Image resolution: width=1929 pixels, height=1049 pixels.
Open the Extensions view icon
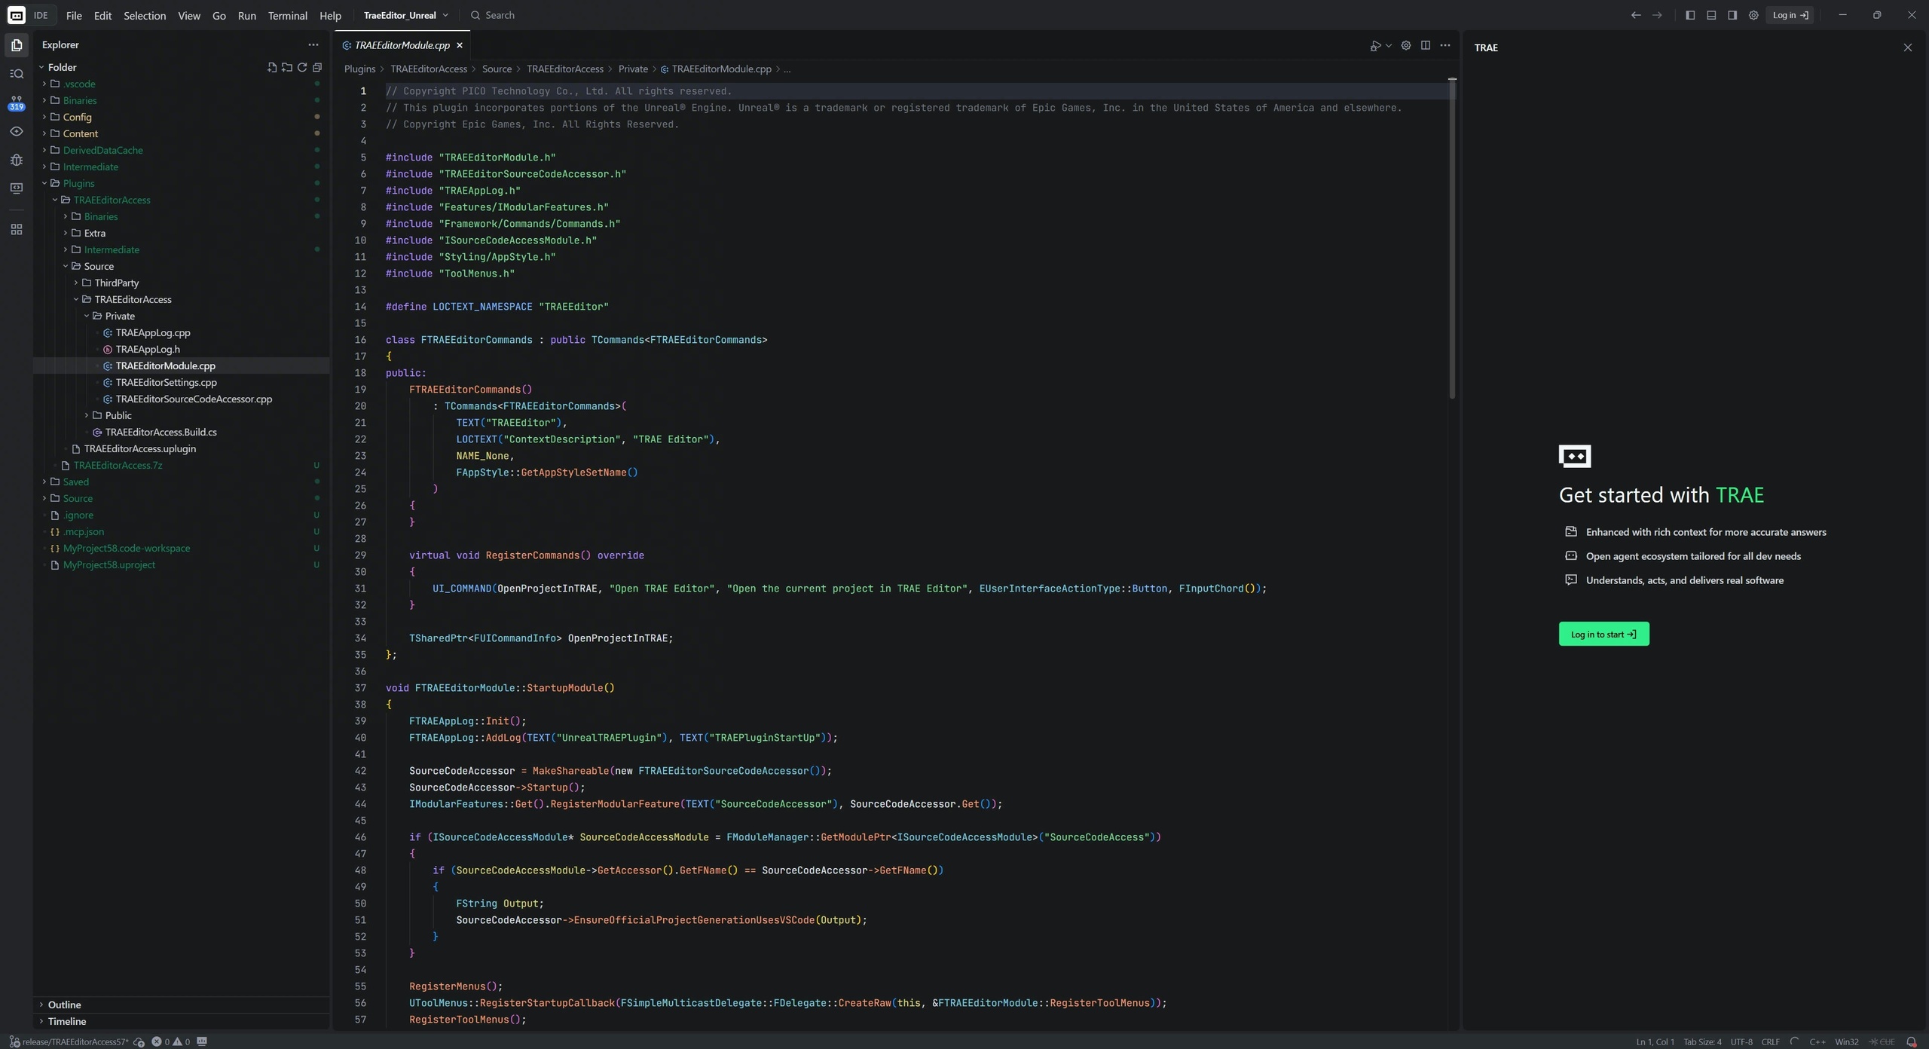17,229
